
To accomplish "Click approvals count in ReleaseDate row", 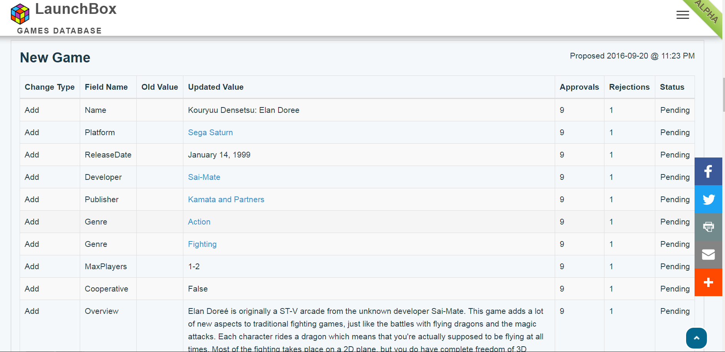I will pyautogui.click(x=562, y=155).
